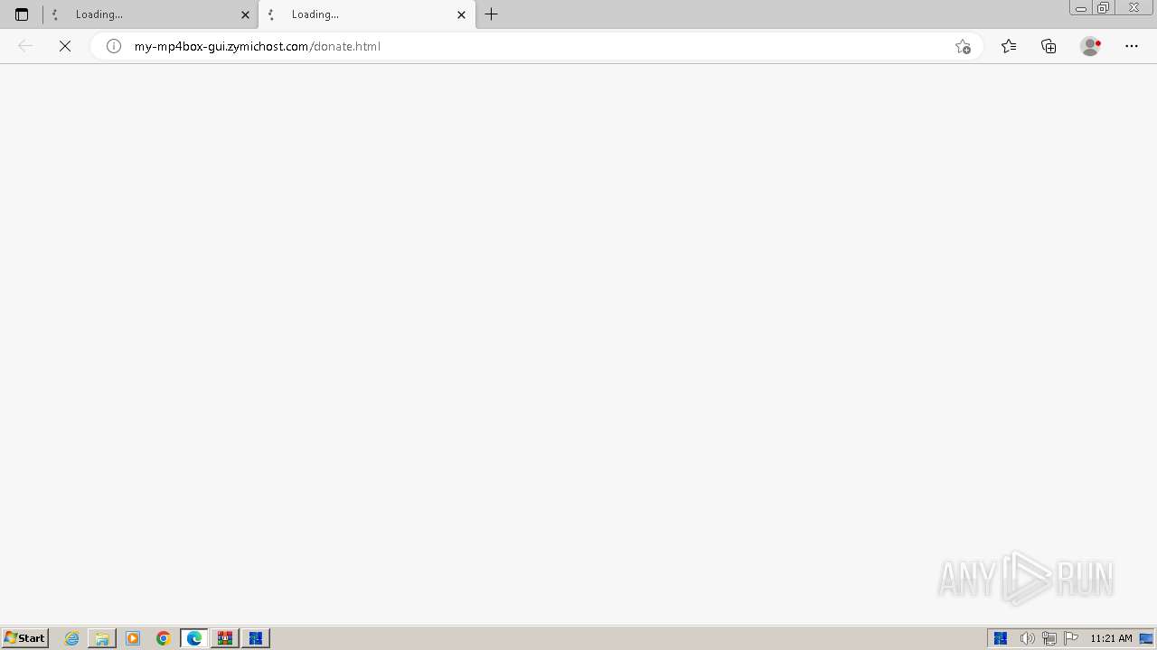Open the Windows Start menu
Screen dimensions: 1157x650
click(x=25, y=638)
